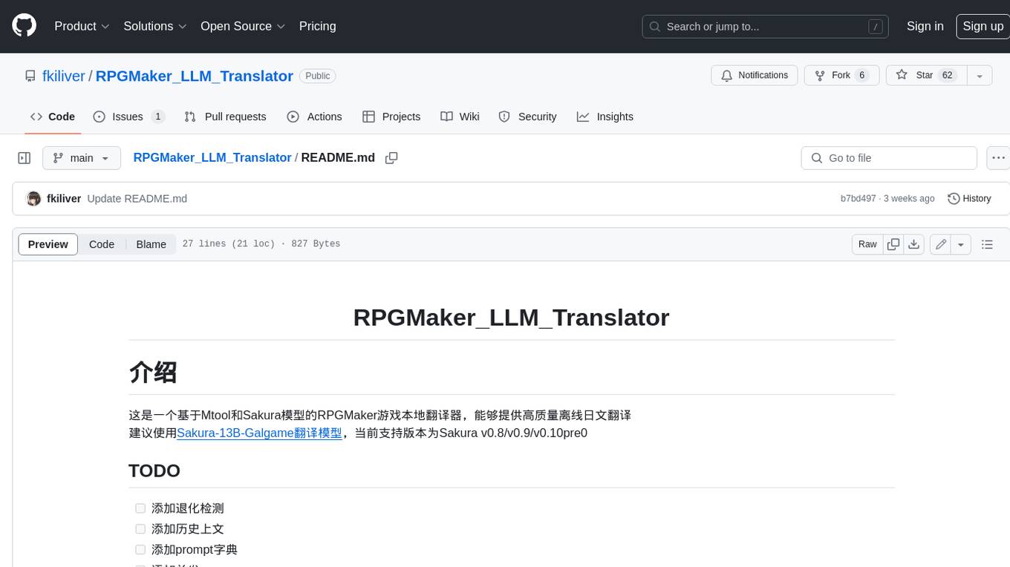Open the Wiki tab
The width and height of the screenshot is (1010, 567).
click(x=460, y=117)
